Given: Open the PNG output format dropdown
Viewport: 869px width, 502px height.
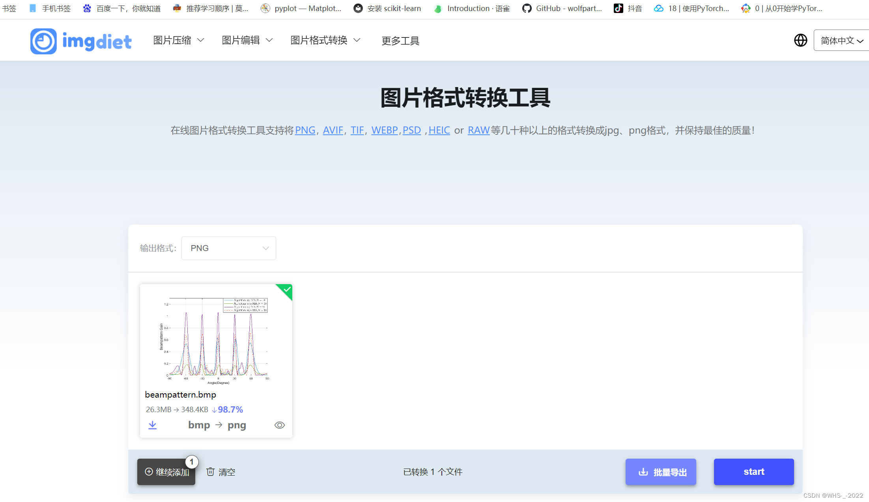Looking at the screenshot, I should coord(228,248).
